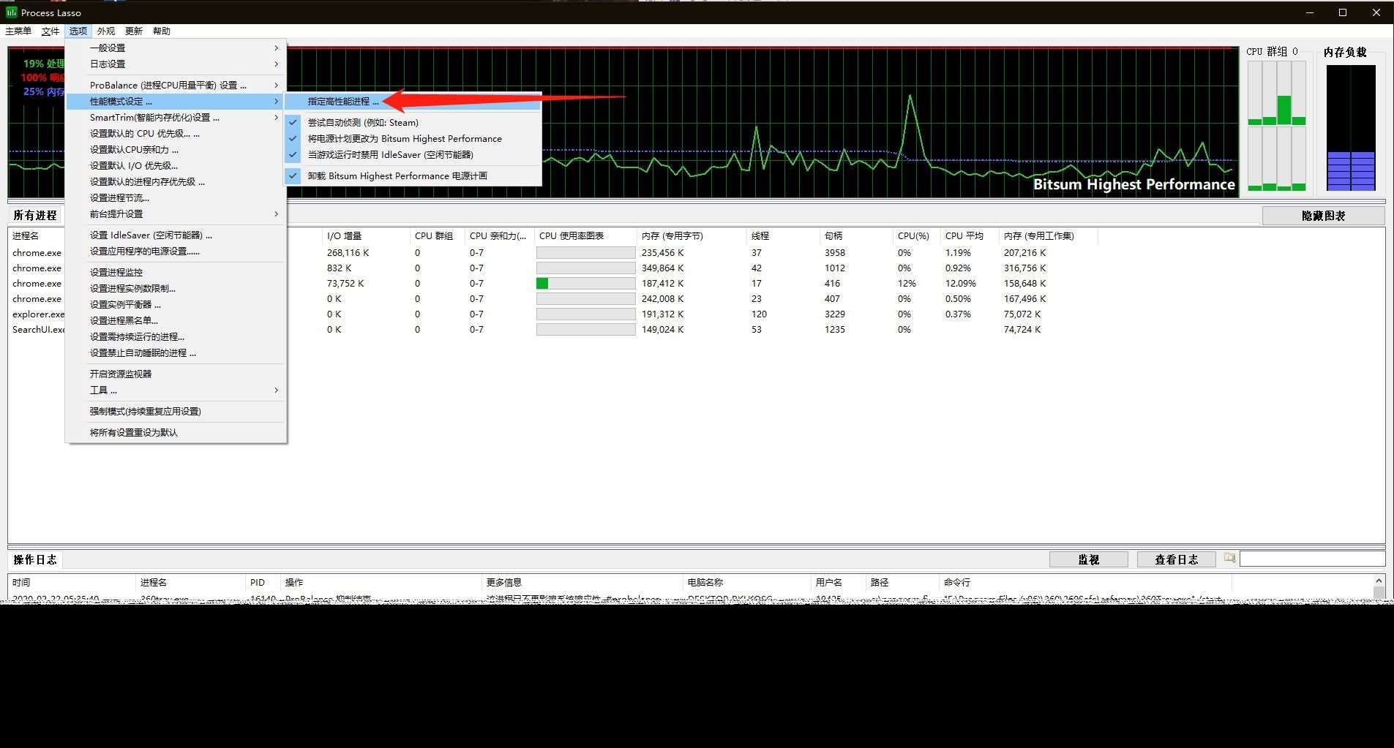Open the 帮助 menu
This screenshot has height=748, width=1394.
162,31
